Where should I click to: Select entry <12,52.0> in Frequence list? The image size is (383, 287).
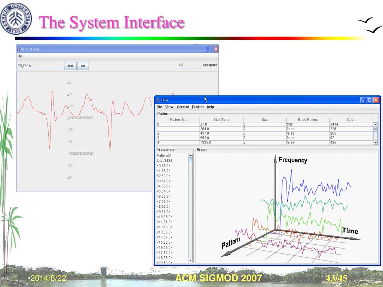click(165, 227)
